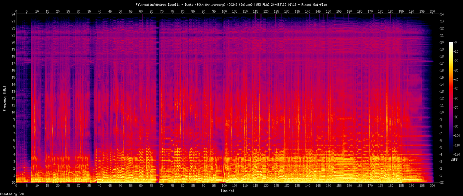Click the '24' tick on the right frequency axis
This screenshot has width=463, height=196.
(442, 14)
